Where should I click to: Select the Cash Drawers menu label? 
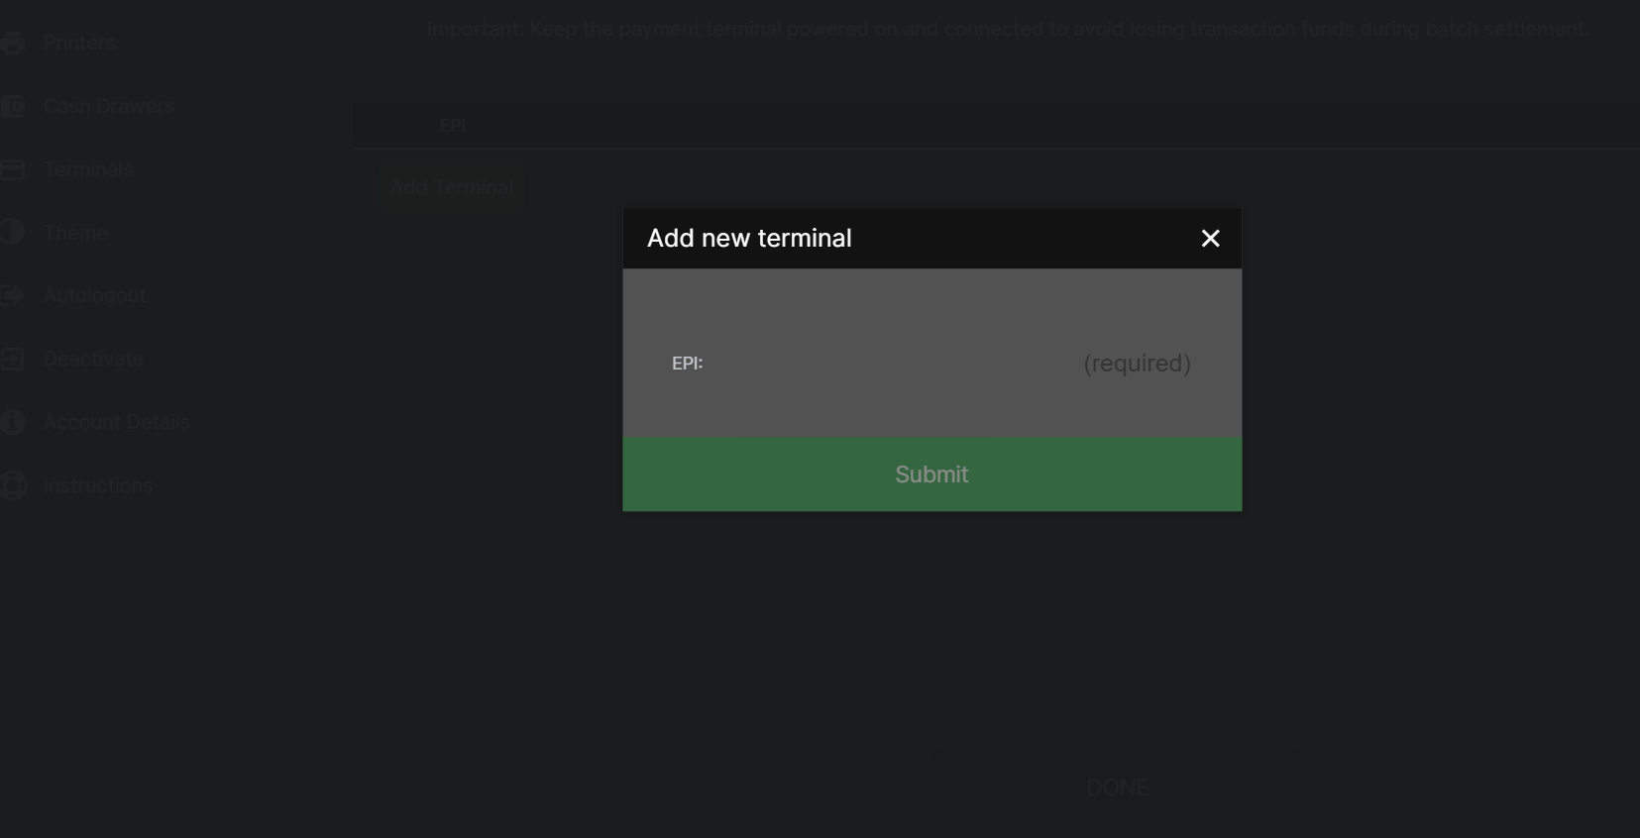tap(109, 106)
